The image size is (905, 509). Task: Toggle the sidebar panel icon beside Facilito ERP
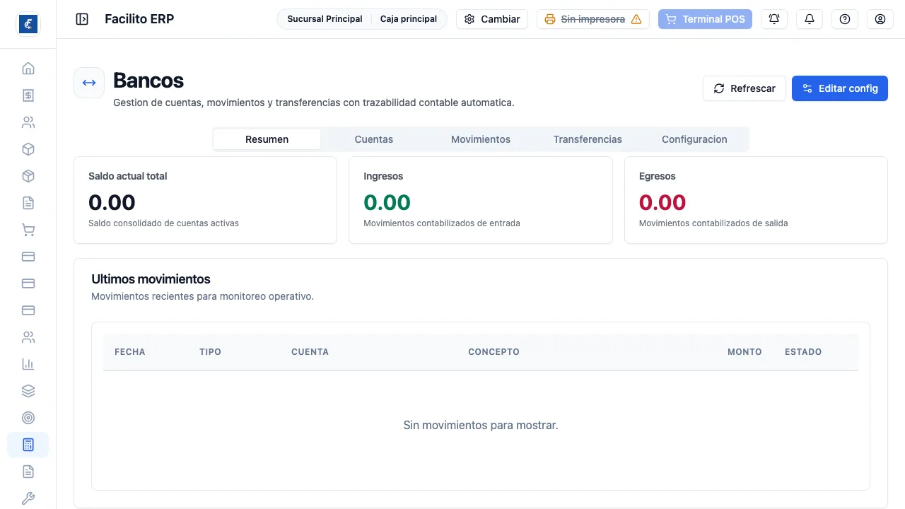(82, 19)
